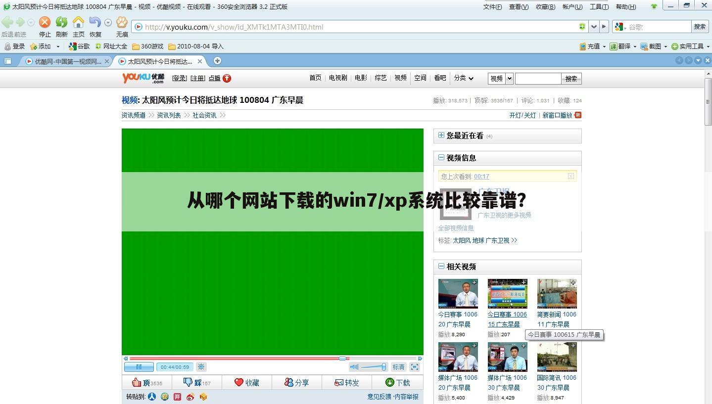The height and width of the screenshot is (404, 712).
Task: Click the Youku logo
Action: click(143, 78)
